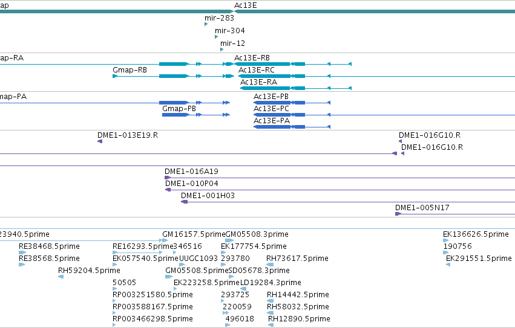Open the Ac13E-RB transcript label

click(x=252, y=58)
